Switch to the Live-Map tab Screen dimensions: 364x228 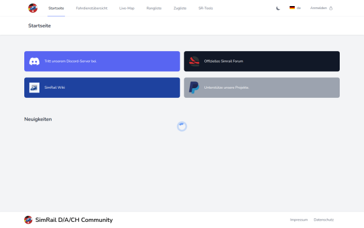pos(127,8)
